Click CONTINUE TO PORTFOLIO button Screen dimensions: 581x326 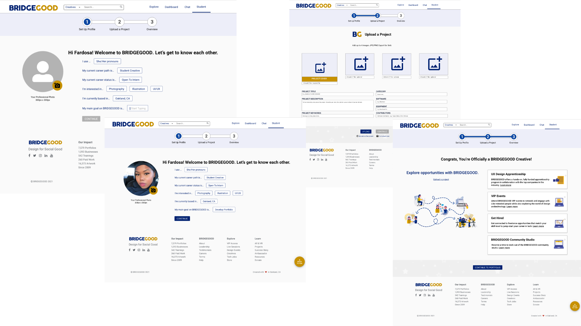pyautogui.click(x=487, y=267)
